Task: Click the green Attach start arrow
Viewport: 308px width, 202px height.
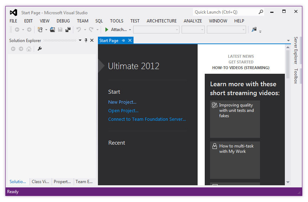Action: (x=107, y=30)
